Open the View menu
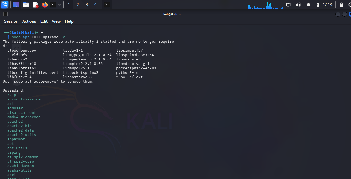 56,21
